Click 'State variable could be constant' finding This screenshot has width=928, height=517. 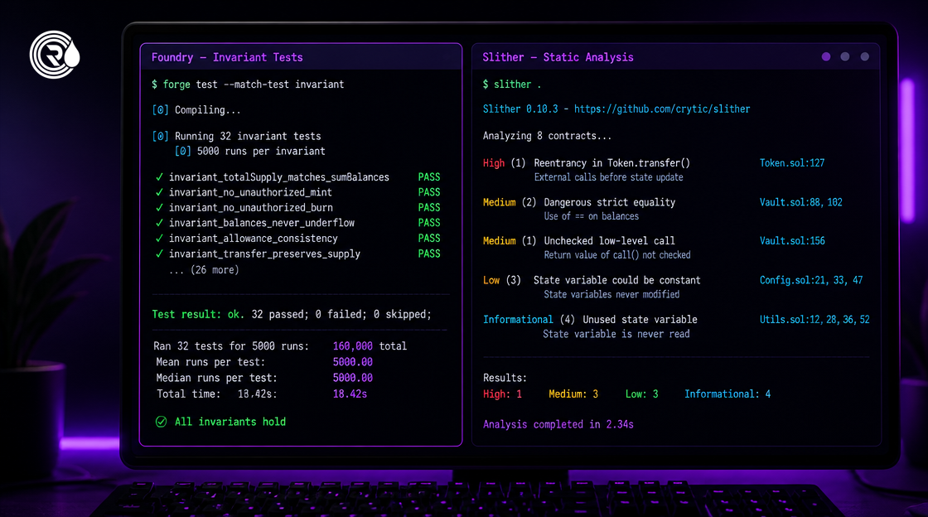(616, 280)
